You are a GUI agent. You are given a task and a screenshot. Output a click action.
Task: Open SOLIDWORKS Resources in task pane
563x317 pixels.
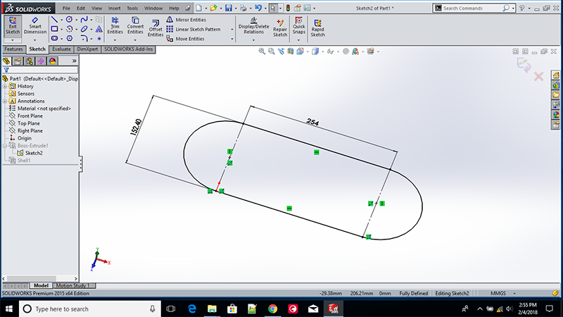click(556, 75)
